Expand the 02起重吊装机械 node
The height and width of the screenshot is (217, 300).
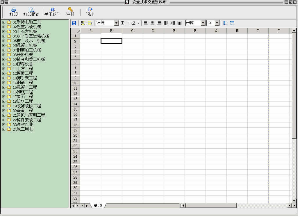click(3, 27)
